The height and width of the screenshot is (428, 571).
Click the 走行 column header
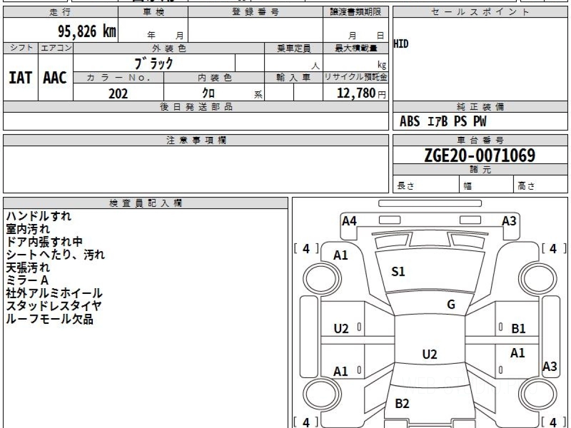[60, 12]
